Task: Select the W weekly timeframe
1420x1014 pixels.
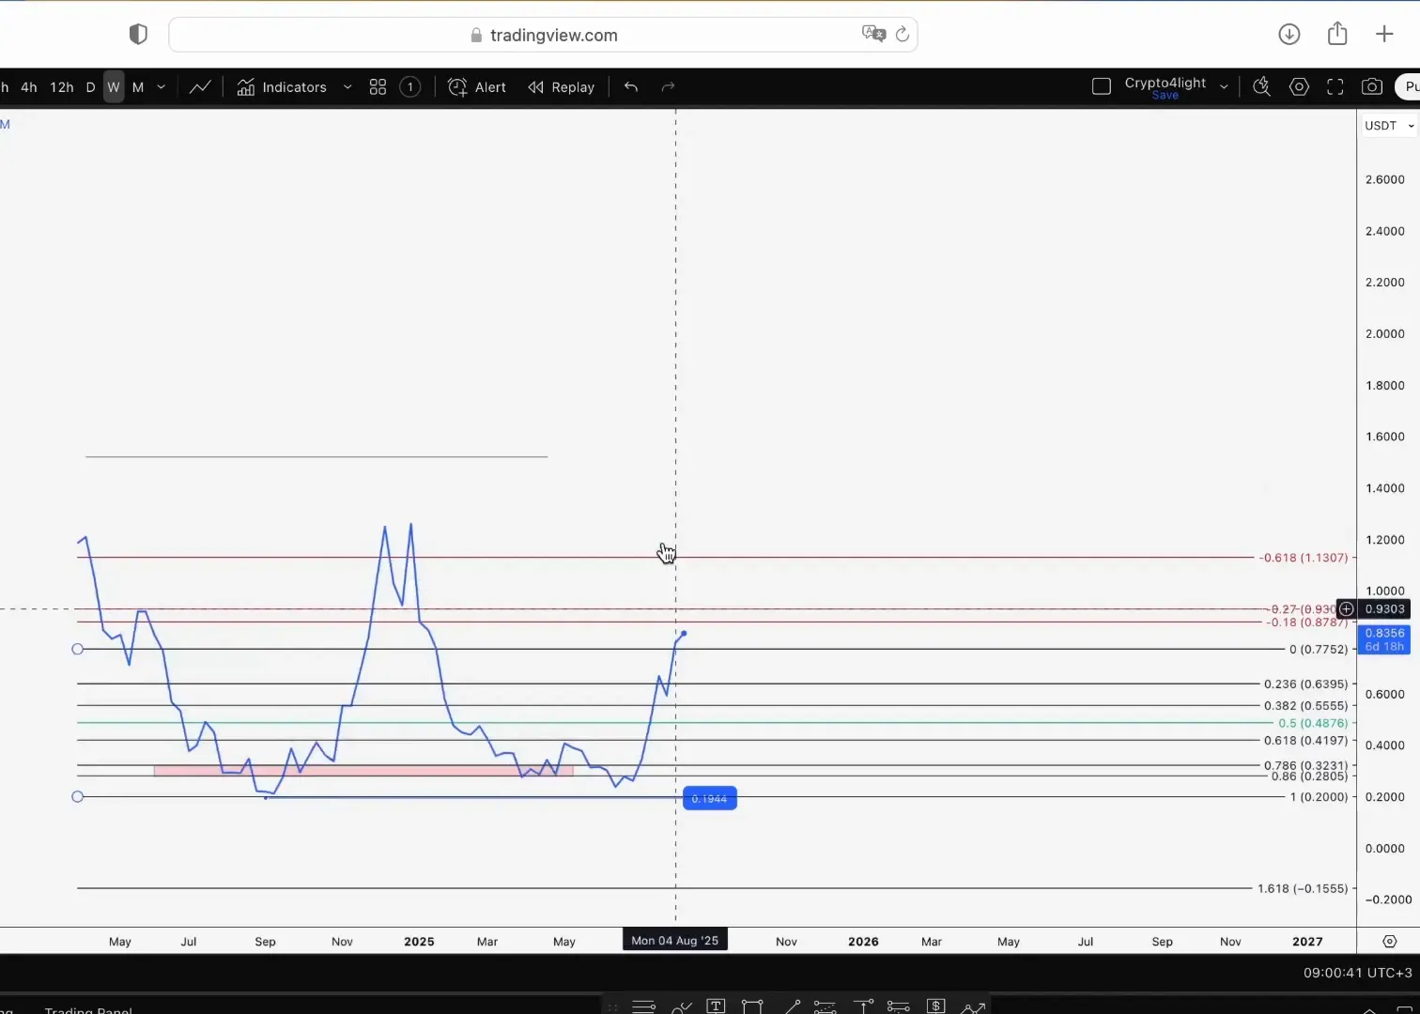Action: [x=114, y=87]
